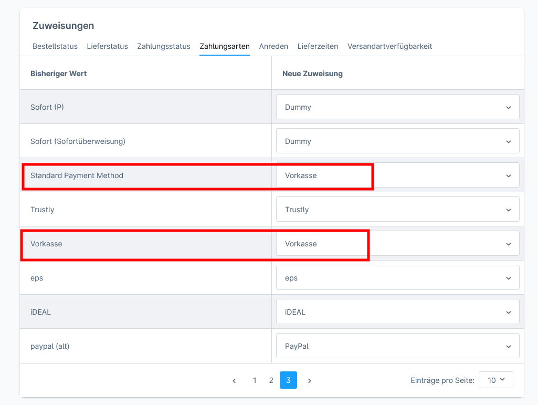Open the Lieferzeiten tab

click(x=318, y=46)
